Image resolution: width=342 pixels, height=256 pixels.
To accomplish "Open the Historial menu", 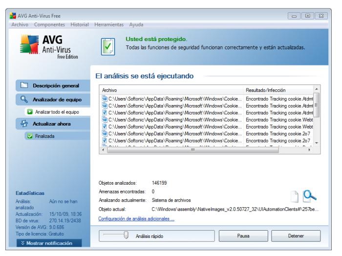I will click(x=80, y=24).
